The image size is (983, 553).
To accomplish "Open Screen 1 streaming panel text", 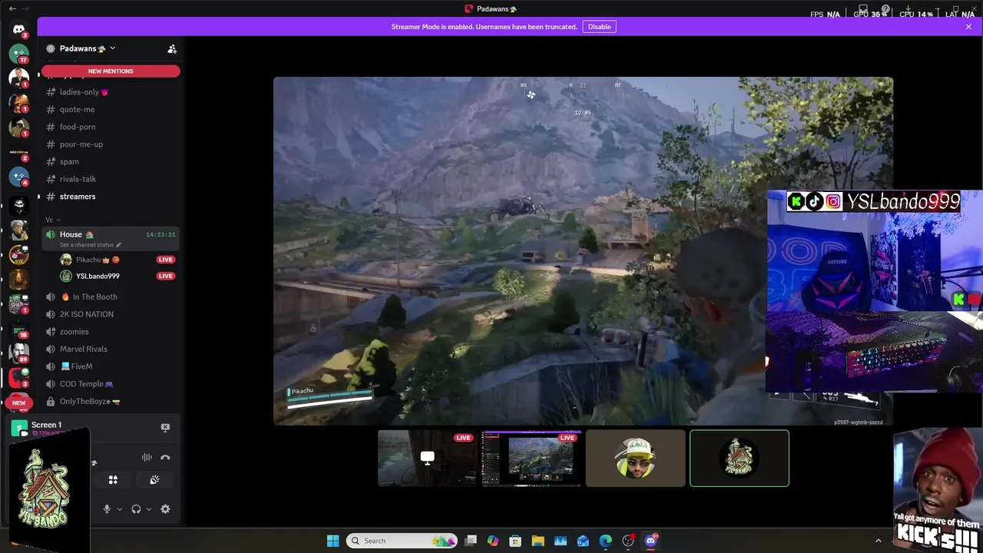I will pyautogui.click(x=46, y=425).
